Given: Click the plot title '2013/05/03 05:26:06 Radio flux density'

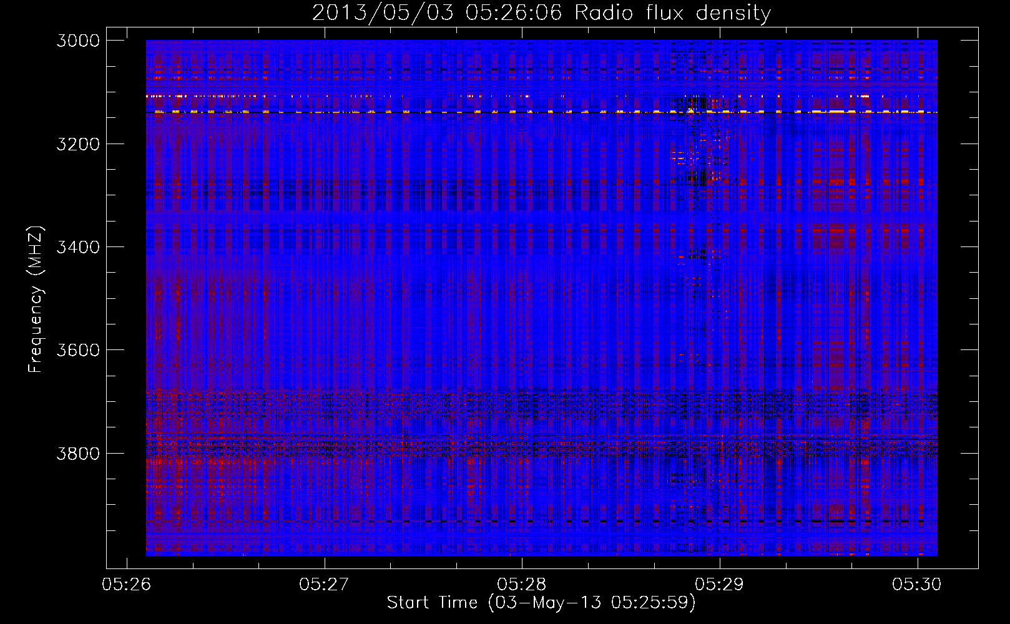Looking at the screenshot, I should pos(541,13).
